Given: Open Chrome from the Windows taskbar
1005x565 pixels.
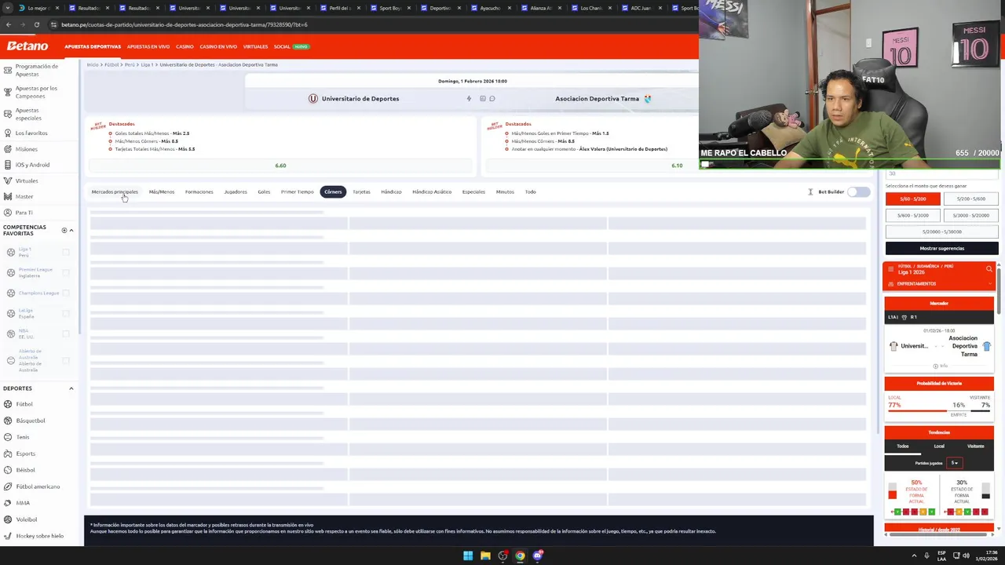Looking at the screenshot, I should coord(520,556).
